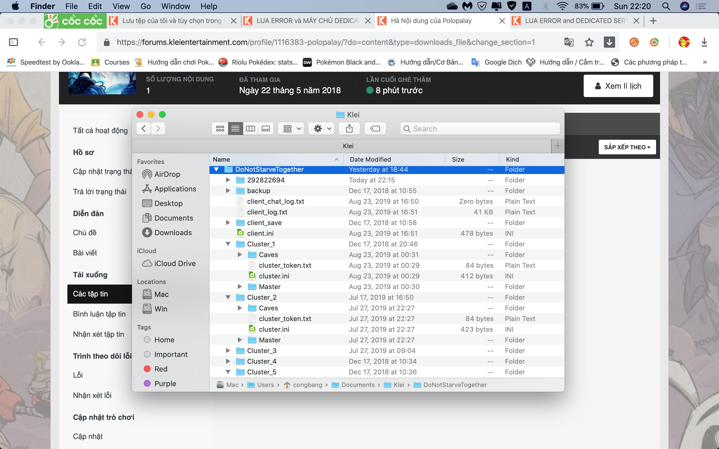The height and width of the screenshot is (449, 719).
Task: Open the Finder action gear dropdown
Action: [322, 129]
